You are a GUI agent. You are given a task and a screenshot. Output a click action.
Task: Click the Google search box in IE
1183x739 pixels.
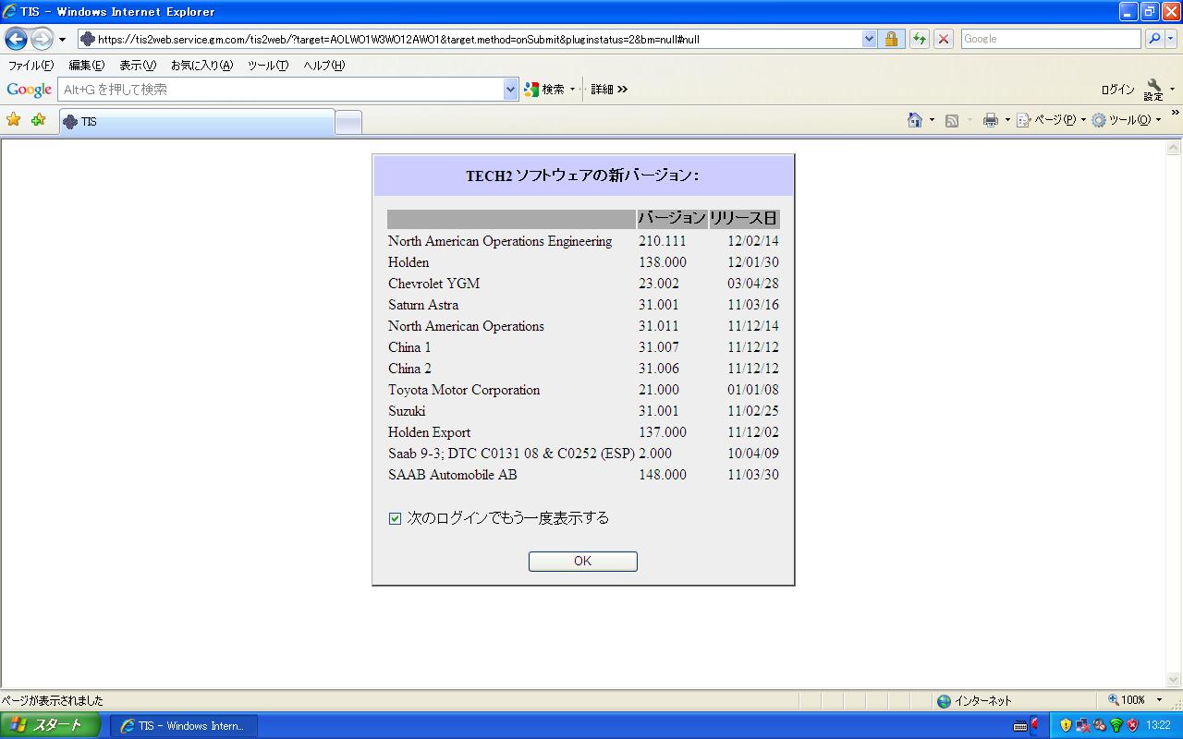click(x=1051, y=39)
